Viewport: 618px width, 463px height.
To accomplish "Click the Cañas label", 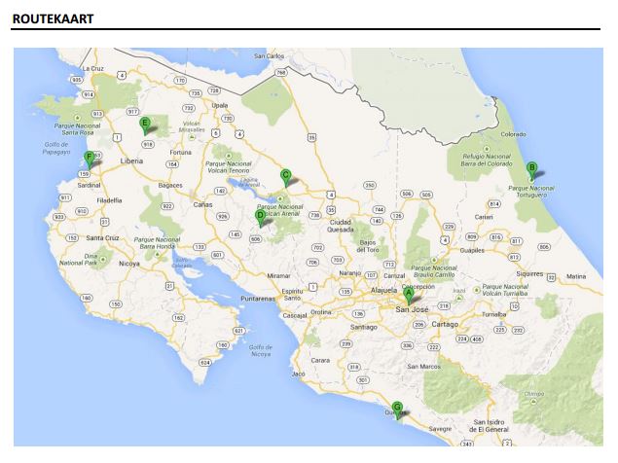I will 202,204.
